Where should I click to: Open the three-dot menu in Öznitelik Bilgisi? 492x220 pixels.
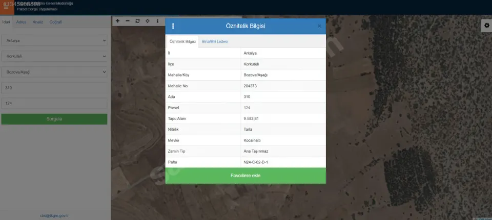[x=173, y=26]
